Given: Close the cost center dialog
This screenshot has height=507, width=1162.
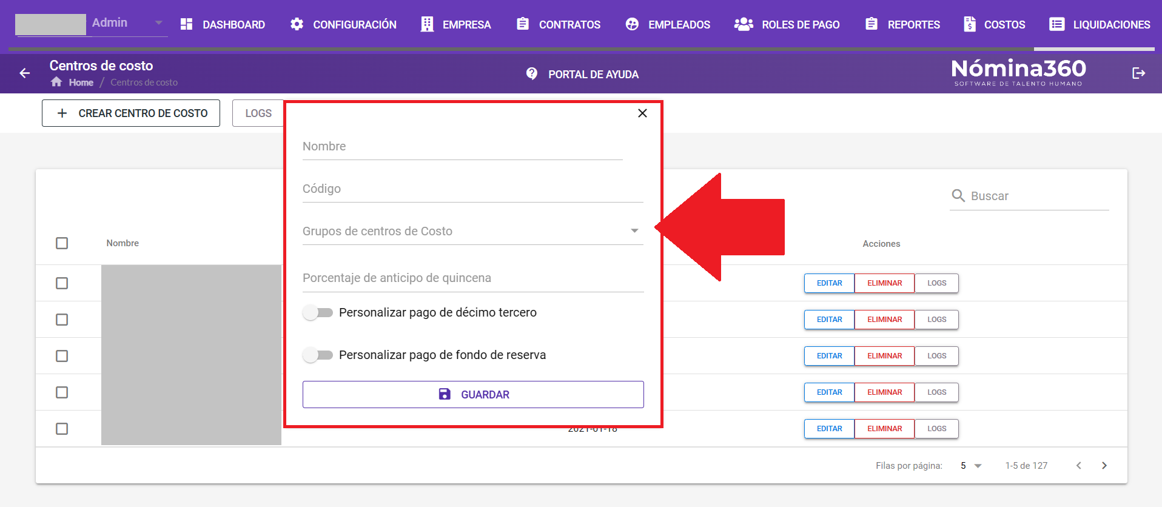Looking at the screenshot, I should 643,113.
